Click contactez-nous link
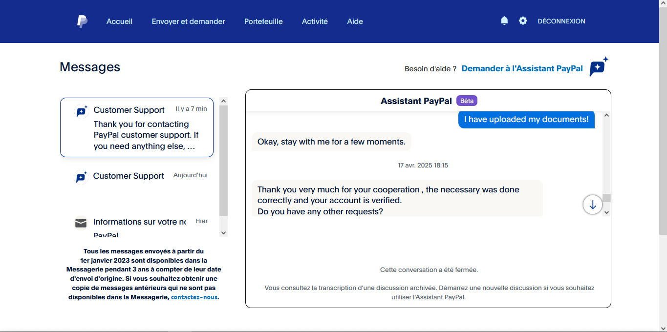This screenshot has width=667, height=332. [x=194, y=297]
